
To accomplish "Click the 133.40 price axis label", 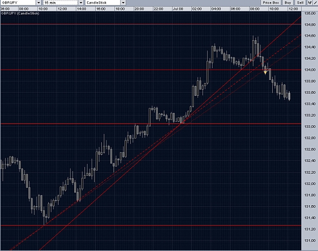I will pyautogui.click(x=310, y=104).
